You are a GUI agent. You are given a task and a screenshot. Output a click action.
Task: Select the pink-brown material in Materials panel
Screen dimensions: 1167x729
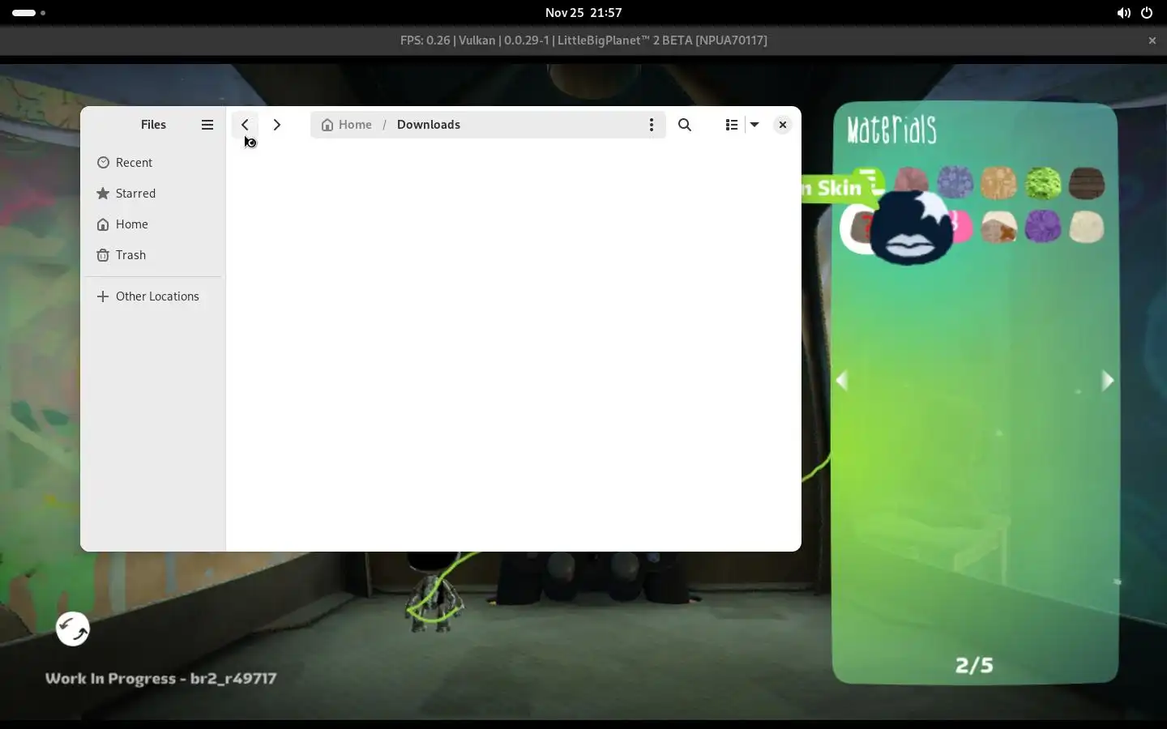[x=912, y=180]
